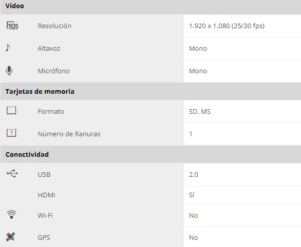Click the USB trident icon
The width and height of the screenshot is (301, 247).
(12, 174)
